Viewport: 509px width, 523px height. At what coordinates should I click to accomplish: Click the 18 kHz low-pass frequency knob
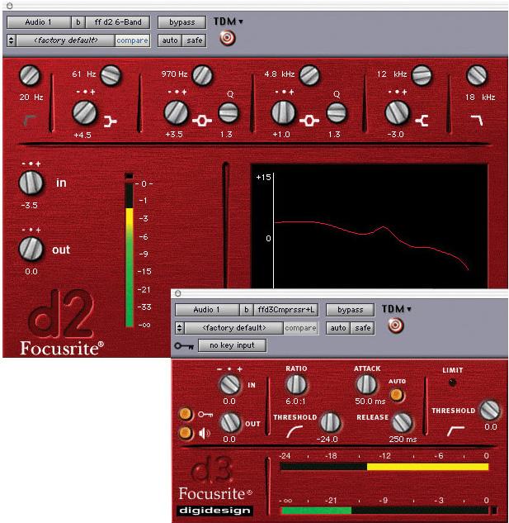click(477, 75)
